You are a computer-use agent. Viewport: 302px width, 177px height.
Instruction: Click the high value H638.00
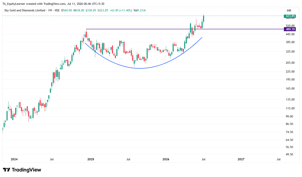[79, 10]
